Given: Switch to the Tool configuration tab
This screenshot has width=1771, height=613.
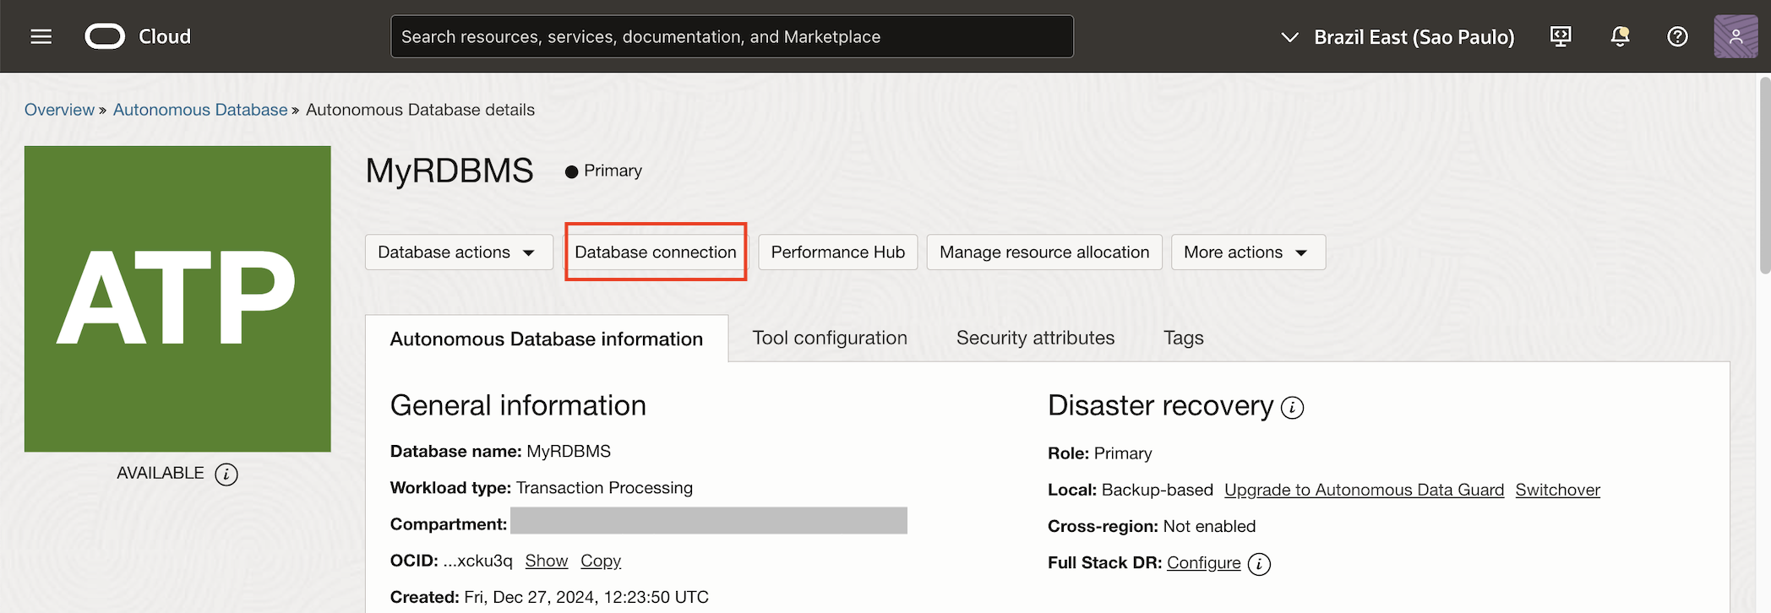Looking at the screenshot, I should pos(830,338).
